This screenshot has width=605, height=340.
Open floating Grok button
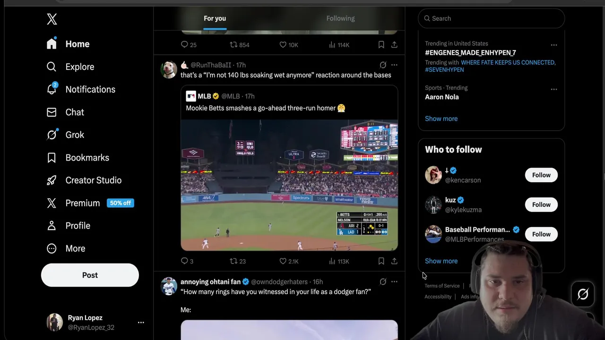pos(583,294)
